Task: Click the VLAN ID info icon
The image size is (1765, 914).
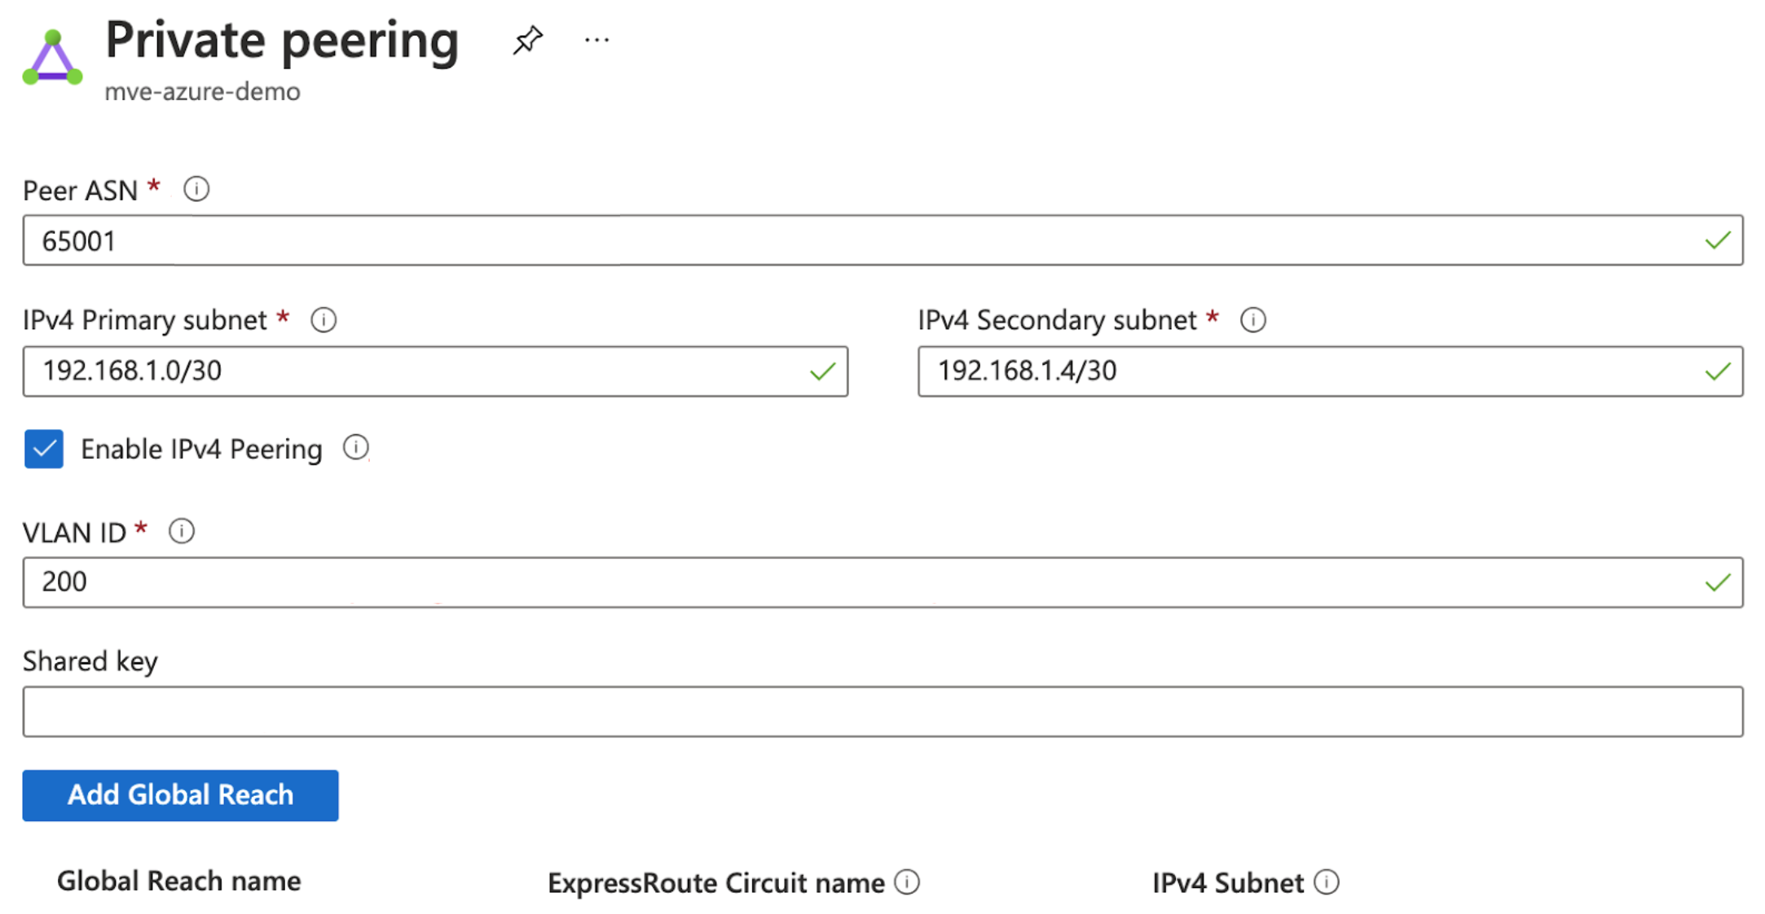Action: [181, 532]
